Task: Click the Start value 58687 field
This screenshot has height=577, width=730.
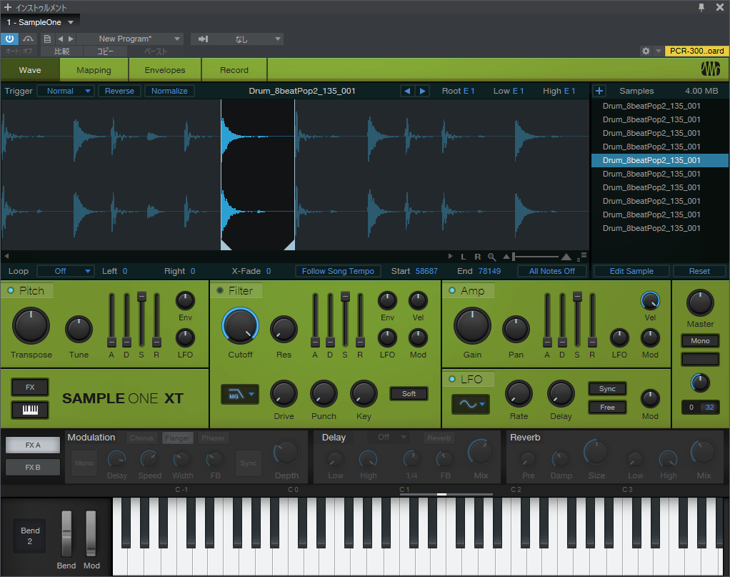Action: (426, 271)
